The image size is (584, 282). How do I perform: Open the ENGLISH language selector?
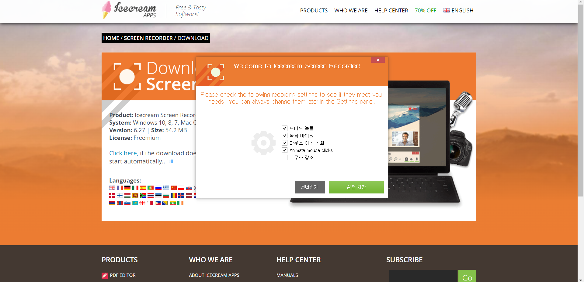click(x=458, y=11)
